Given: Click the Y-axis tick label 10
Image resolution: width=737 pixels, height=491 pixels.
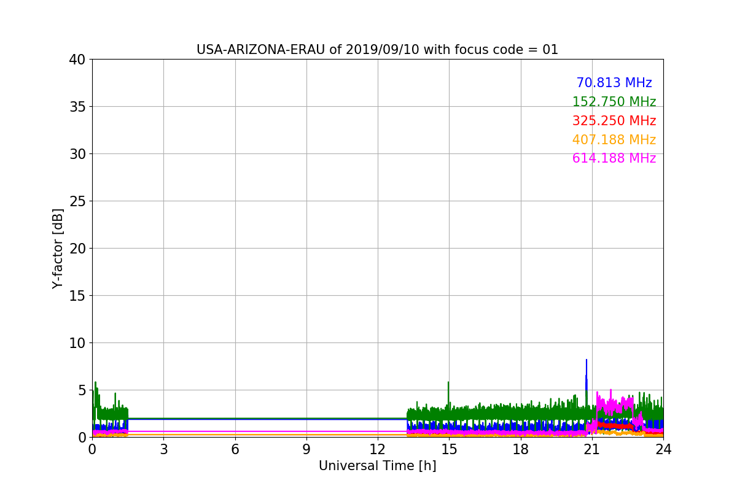Looking at the screenshot, I should pos(77,343).
